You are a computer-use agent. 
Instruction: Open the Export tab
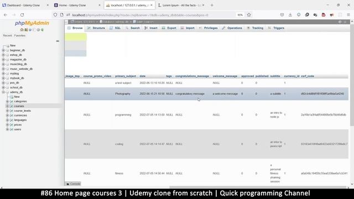point(169,28)
